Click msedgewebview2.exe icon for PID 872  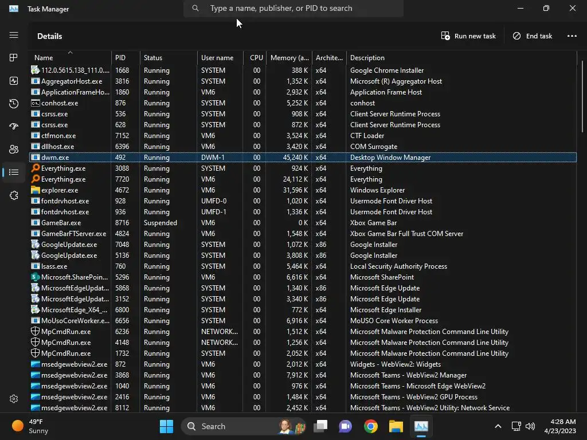[x=35, y=364]
